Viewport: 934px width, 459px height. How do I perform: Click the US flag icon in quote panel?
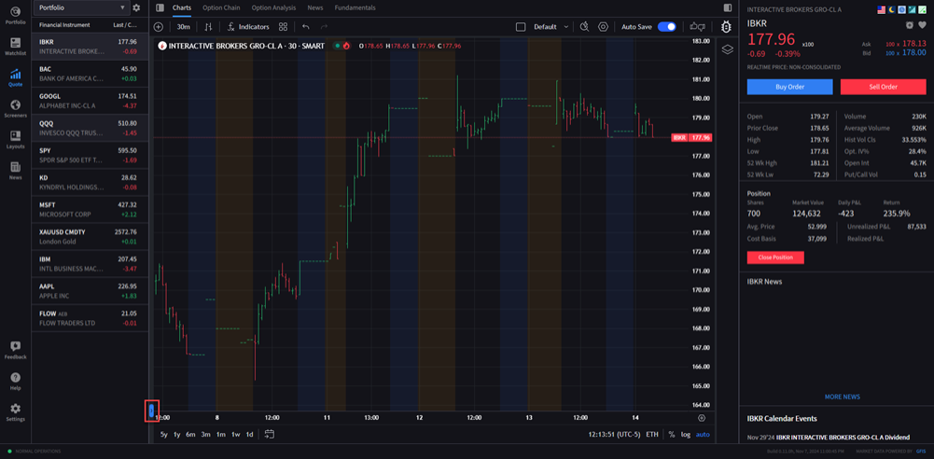tap(882, 9)
